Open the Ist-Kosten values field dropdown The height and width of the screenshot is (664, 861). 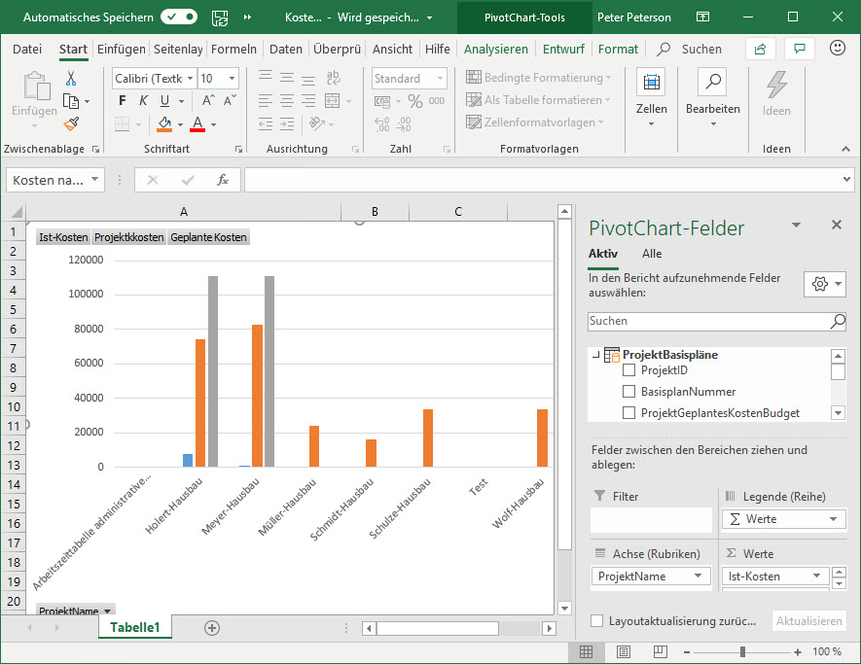point(817,576)
